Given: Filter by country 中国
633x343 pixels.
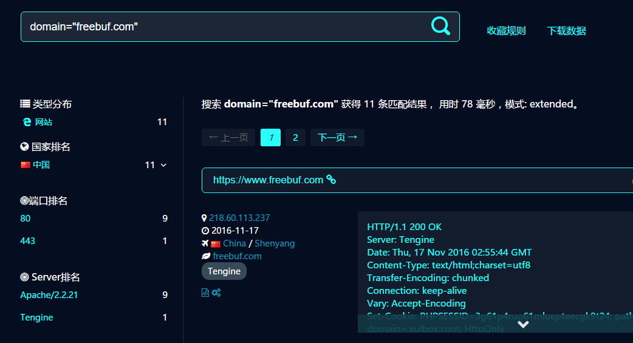Looking at the screenshot, I should (41, 165).
